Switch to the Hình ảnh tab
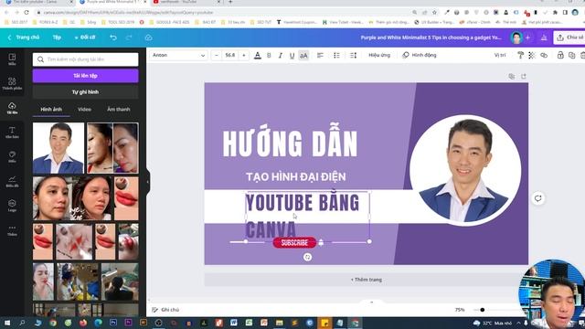 tap(51, 110)
